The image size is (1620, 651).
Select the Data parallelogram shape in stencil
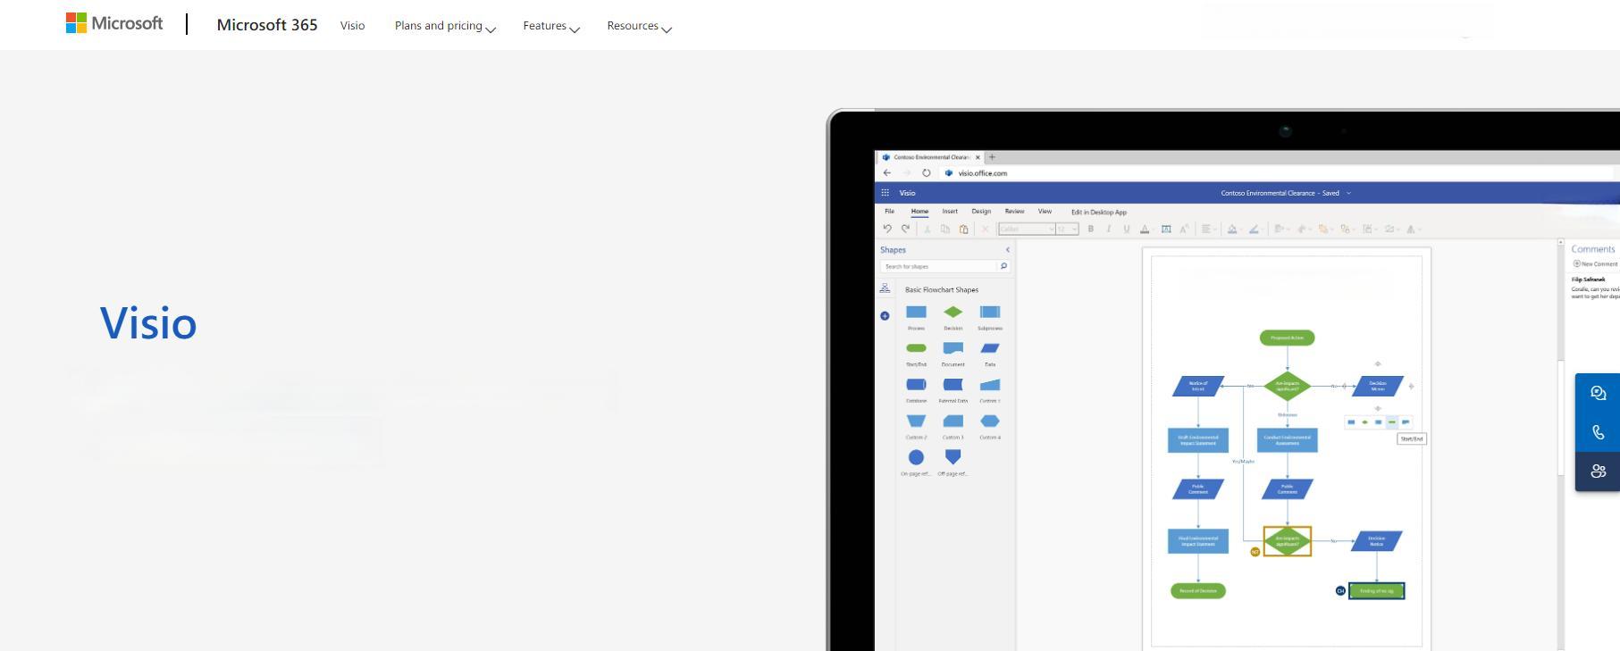coord(990,348)
